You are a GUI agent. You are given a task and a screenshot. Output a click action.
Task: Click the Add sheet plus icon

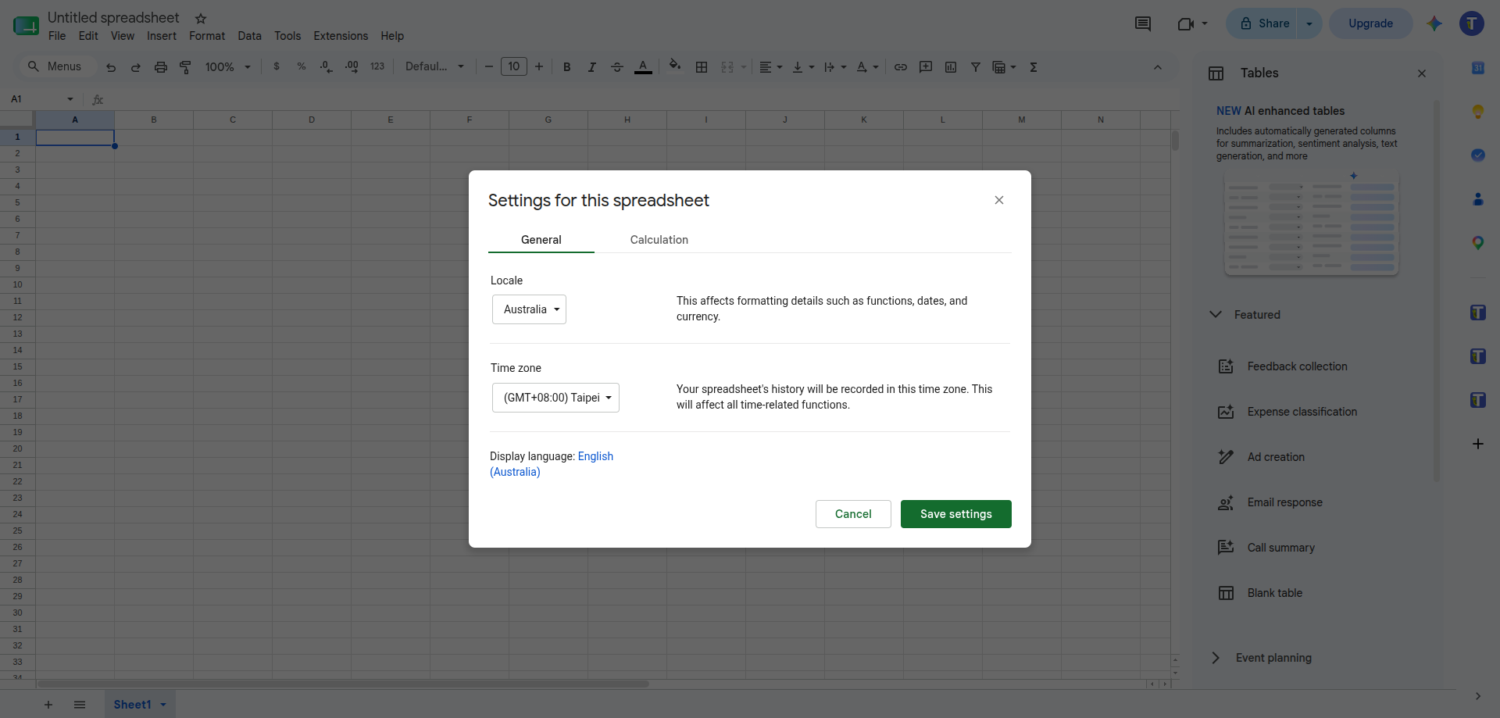click(48, 705)
